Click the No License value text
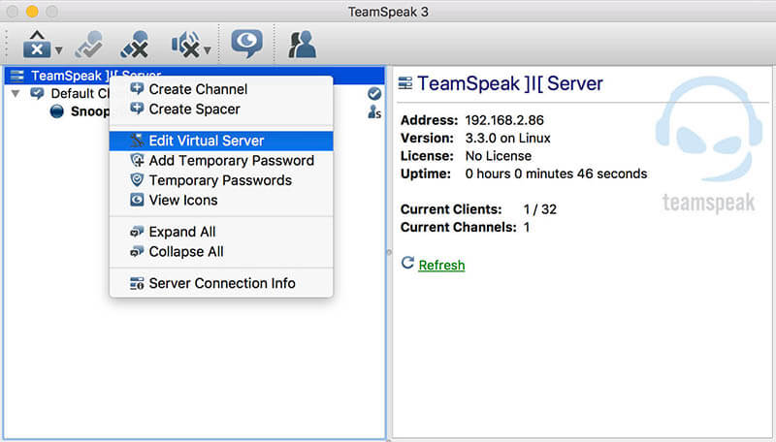Viewport: 776px width, 442px height. [x=499, y=156]
